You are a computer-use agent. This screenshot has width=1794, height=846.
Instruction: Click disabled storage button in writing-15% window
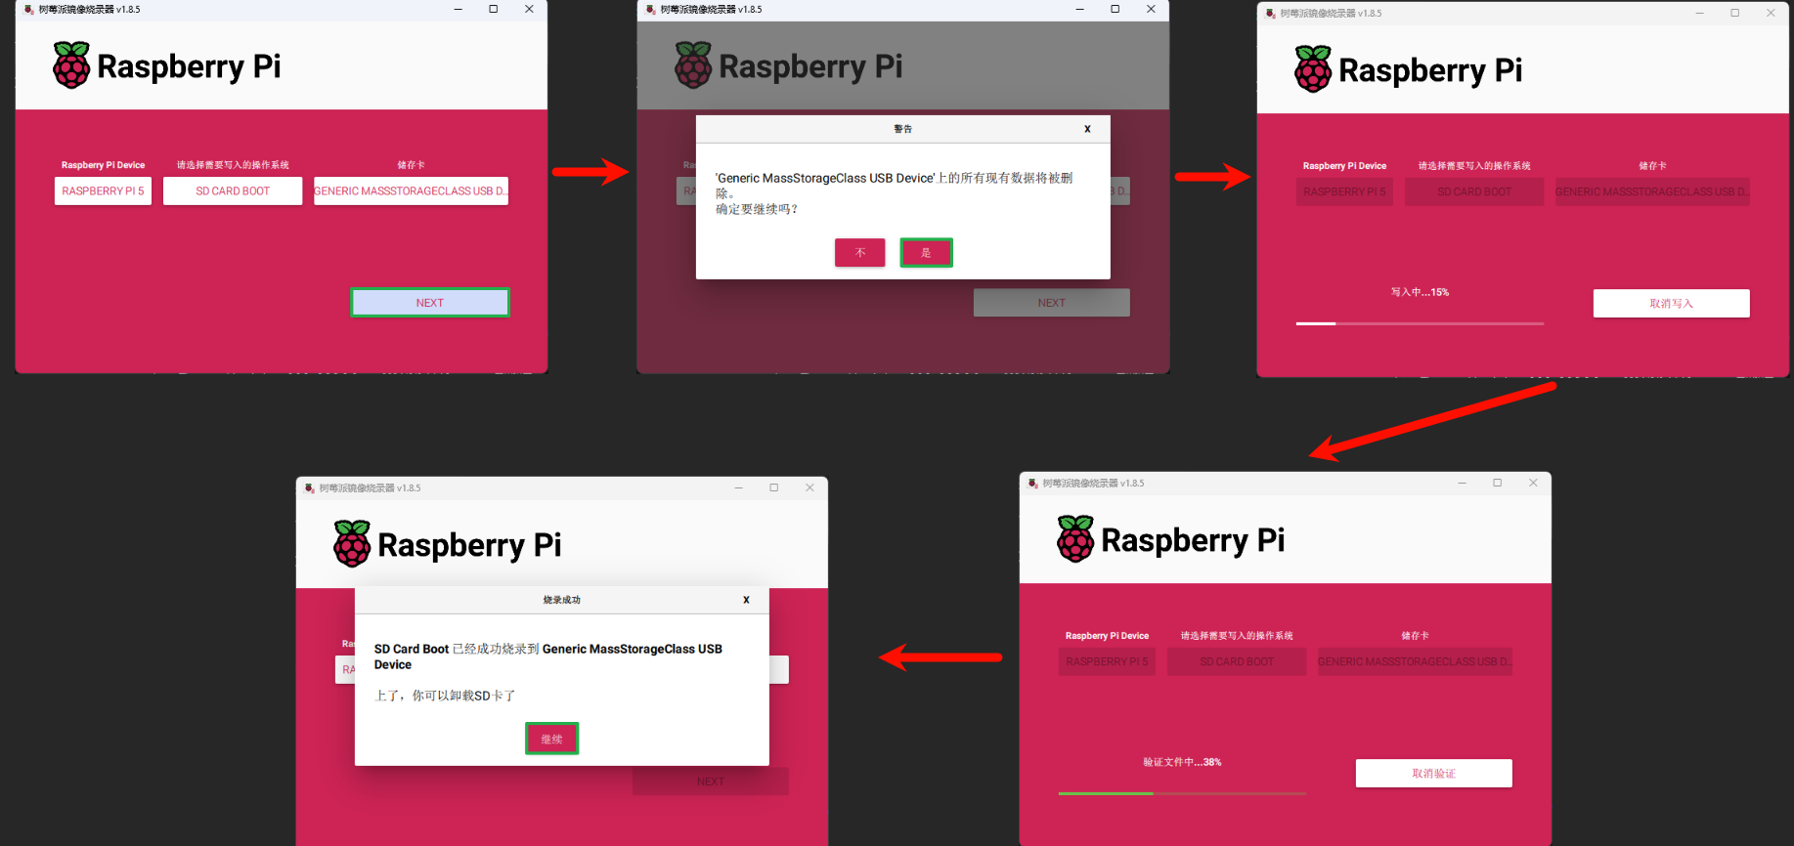[1652, 192]
